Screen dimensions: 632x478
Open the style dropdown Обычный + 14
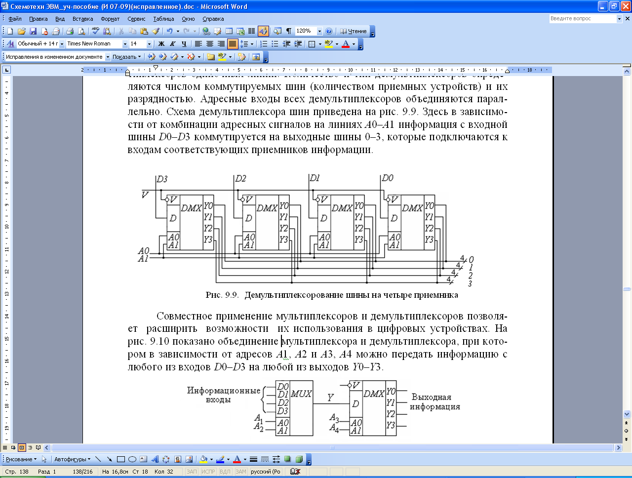[x=62, y=44]
